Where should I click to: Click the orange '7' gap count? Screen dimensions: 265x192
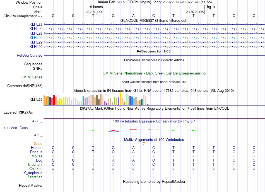coord(144,144)
